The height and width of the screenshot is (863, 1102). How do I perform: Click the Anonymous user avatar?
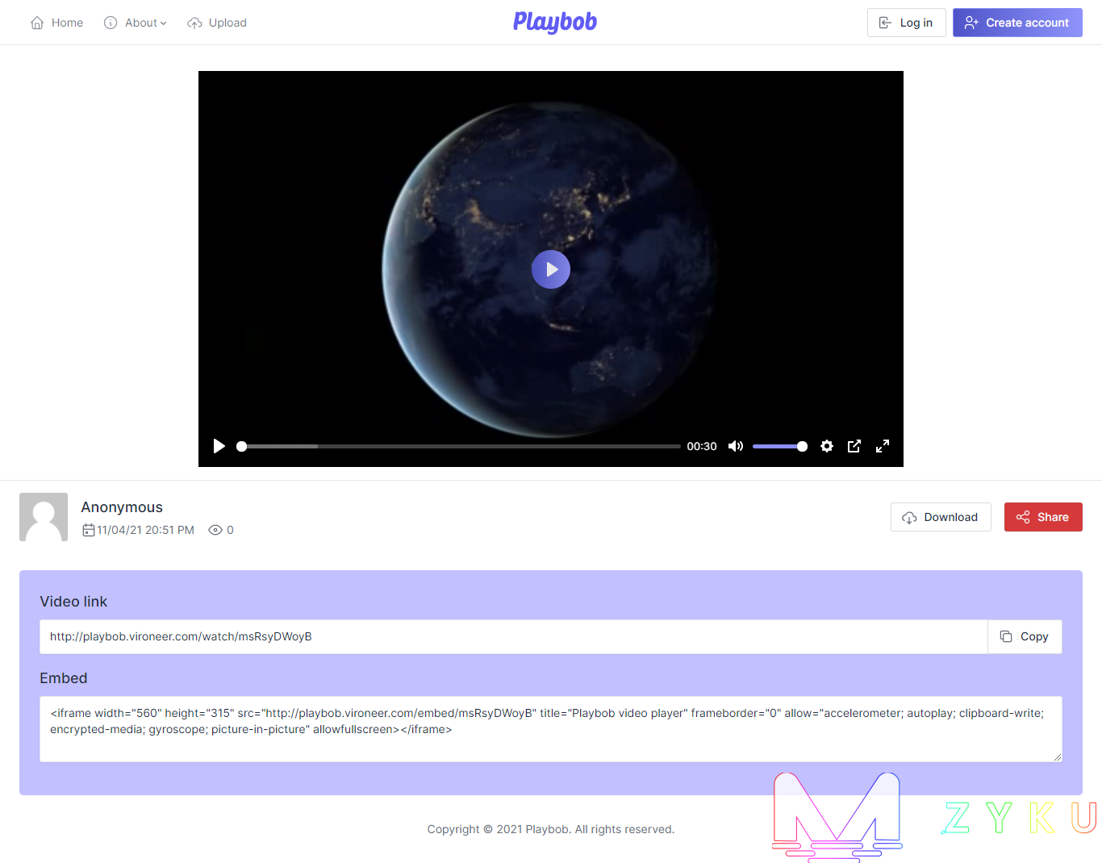(44, 517)
